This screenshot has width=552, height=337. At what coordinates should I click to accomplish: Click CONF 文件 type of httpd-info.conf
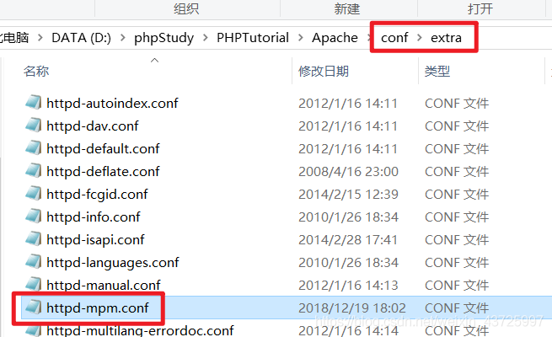click(x=457, y=217)
